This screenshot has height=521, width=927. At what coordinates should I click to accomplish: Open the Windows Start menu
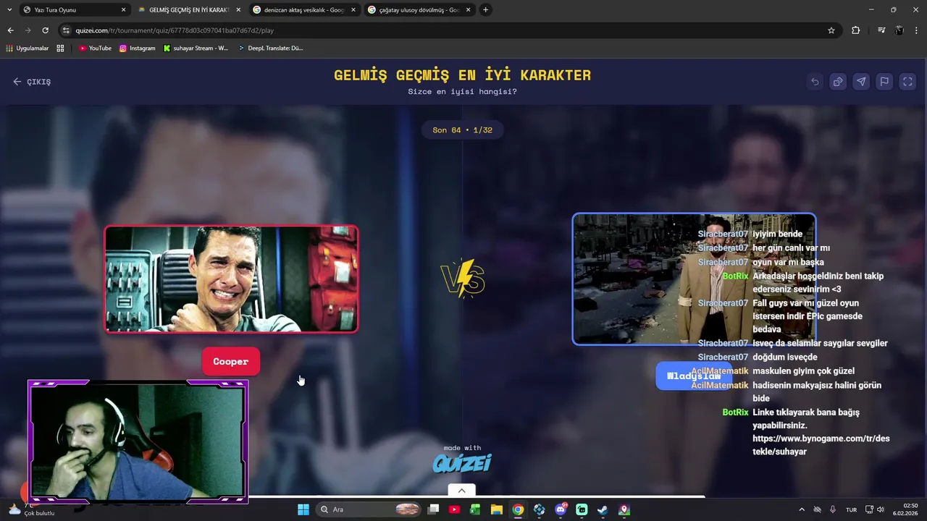tap(303, 509)
